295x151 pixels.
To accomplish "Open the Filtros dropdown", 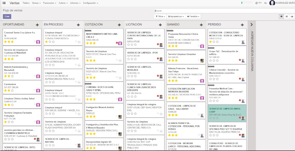I will pyautogui.click(x=160, y=16).
